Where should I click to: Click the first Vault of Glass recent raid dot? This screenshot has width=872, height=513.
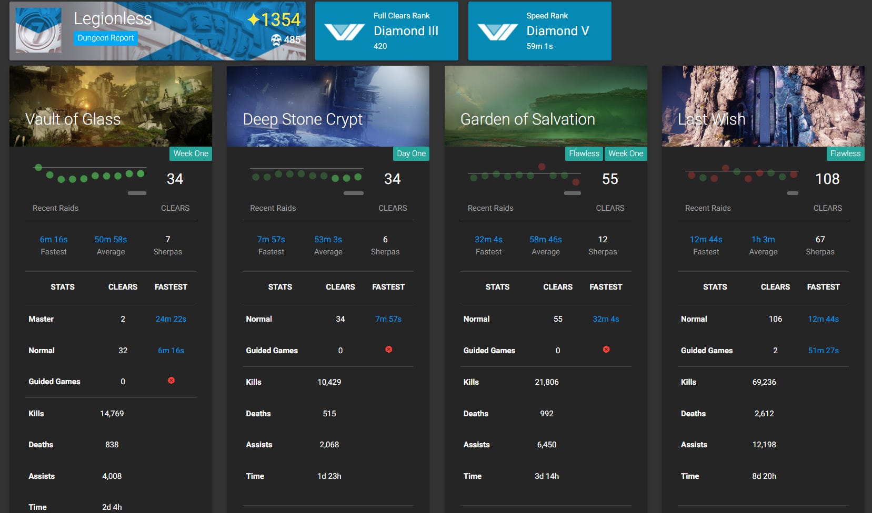click(38, 168)
